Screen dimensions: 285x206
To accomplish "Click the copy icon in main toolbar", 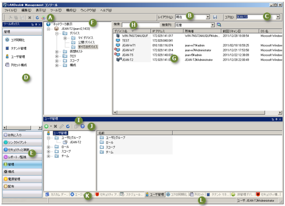I will click(16, 17).
